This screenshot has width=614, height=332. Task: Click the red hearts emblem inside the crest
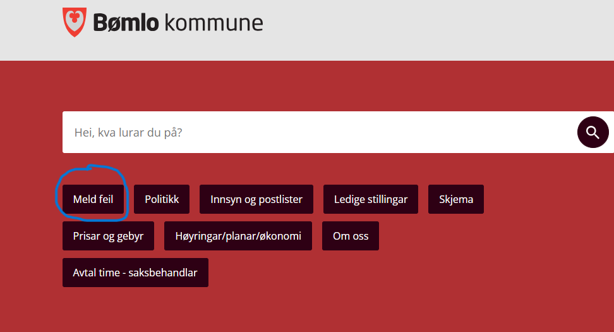click(74, 18)
